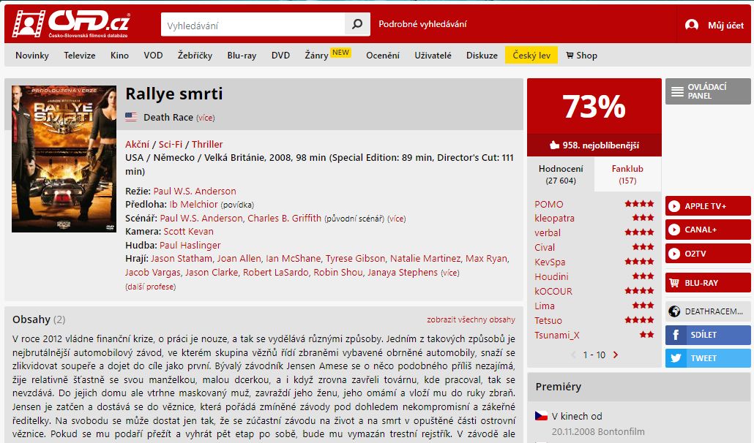
Task: Go to next ratings page arrow
Action: click(616, 355)
